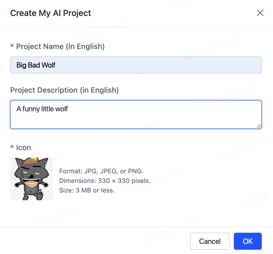This screenshot has width=273, height=254.
Task: Click the "Format: JPG, JPEG, or PNG" hint
Action: point(101,171)
